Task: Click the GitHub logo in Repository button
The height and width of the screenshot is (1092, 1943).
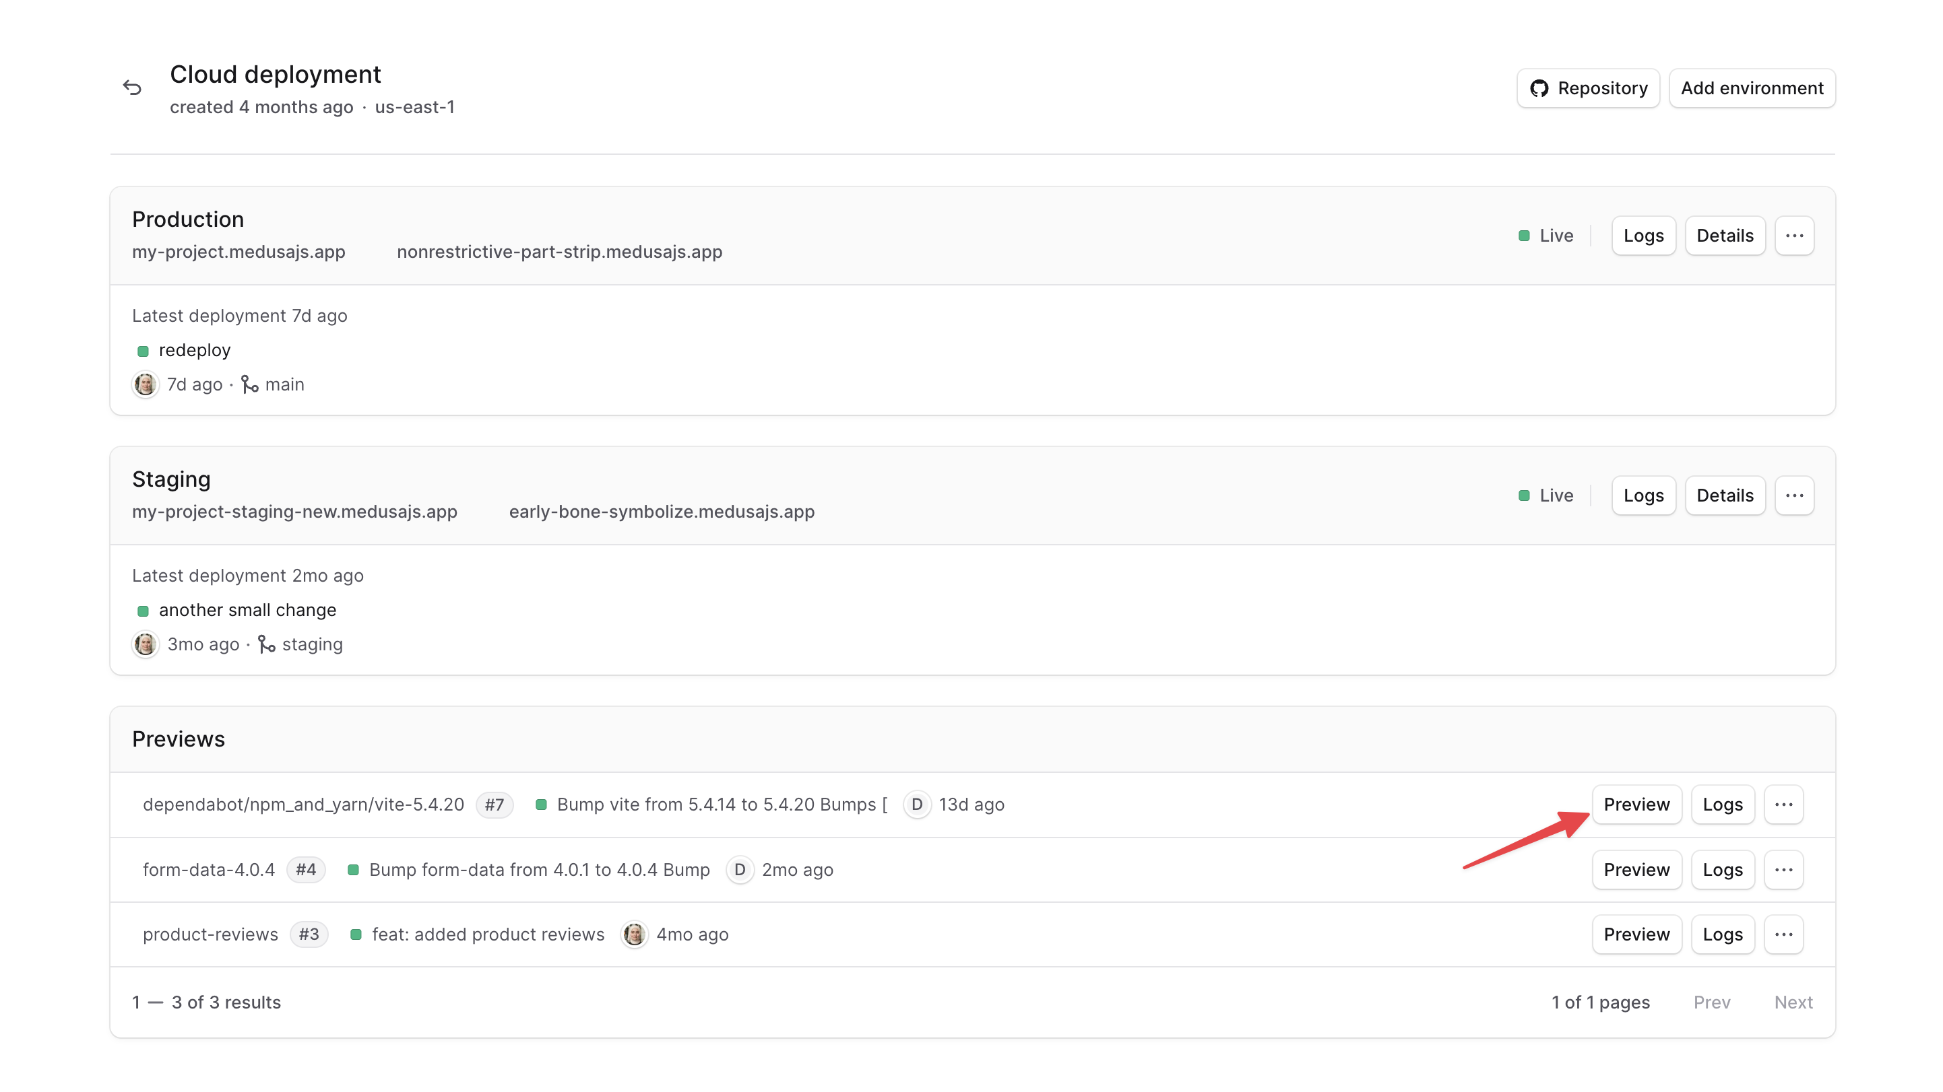Action: 1541,88
